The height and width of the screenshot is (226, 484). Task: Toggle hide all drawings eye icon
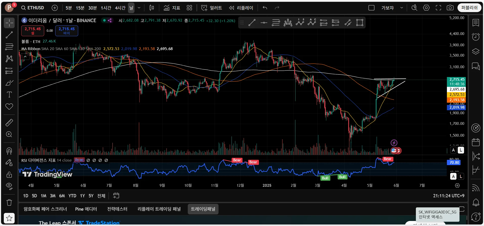coord(9,186)
